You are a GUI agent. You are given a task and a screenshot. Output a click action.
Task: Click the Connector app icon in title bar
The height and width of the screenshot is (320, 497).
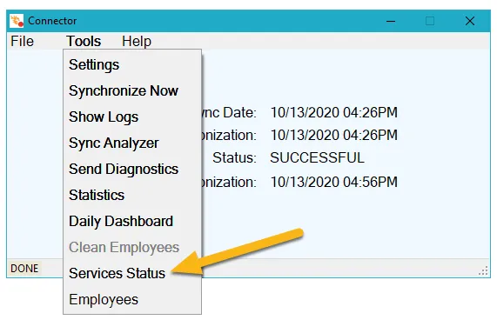(x=17, y=21)
